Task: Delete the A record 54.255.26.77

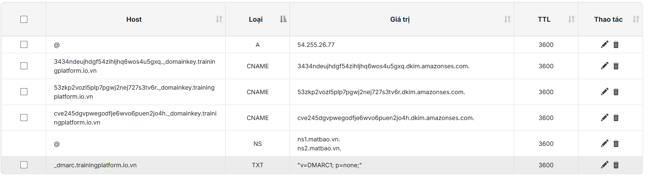Action: tap(616, 45)
